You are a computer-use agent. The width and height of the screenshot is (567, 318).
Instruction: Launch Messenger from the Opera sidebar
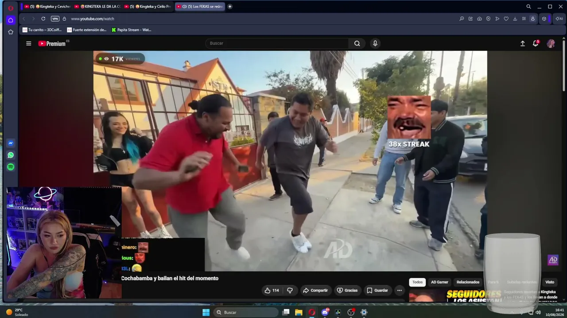tap(11, 143)
